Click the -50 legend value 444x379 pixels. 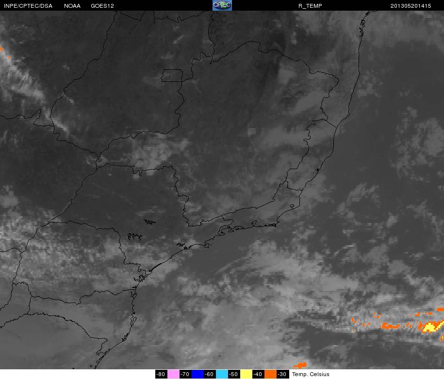click(x=234, y=374)
